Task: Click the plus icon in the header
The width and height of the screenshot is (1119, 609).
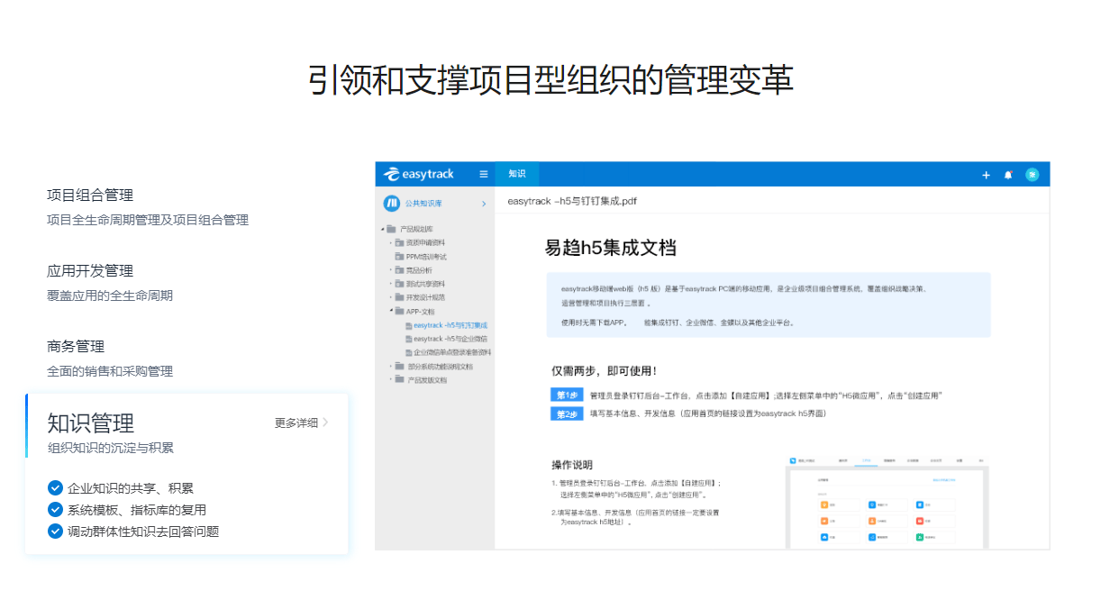Action: point(986,175)
